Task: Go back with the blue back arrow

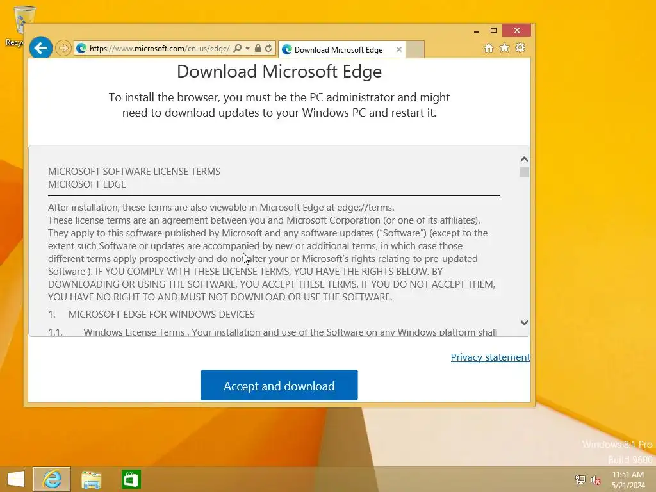Action: 40,48
